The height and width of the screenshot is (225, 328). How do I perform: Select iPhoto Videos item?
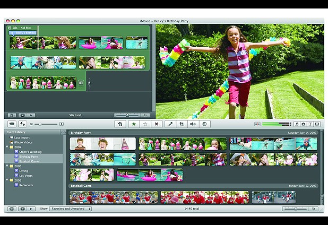click(x=23, y=142)
